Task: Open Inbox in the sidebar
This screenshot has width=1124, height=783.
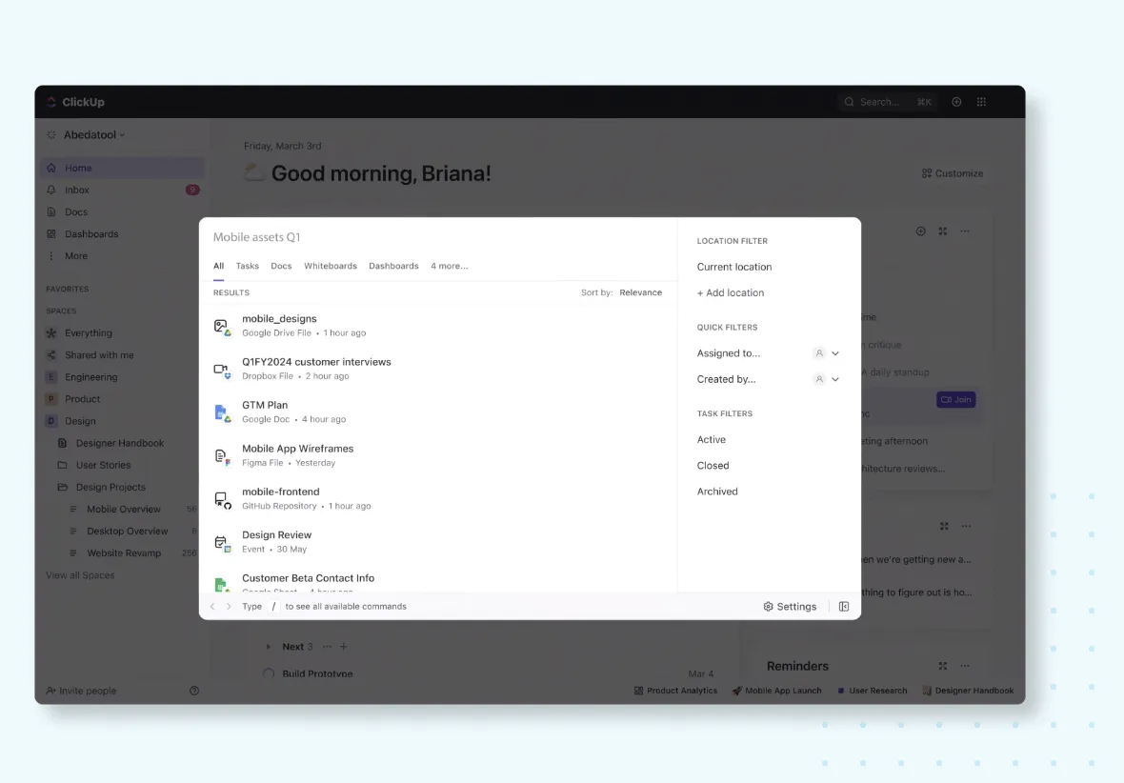Action: coord(122,190)
